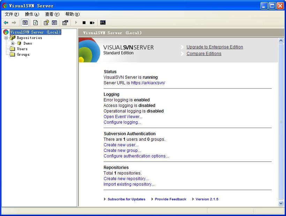This screenshot has height=216, width=286.
Task: Click the Version 2.1.5 link
Action: 207,199
